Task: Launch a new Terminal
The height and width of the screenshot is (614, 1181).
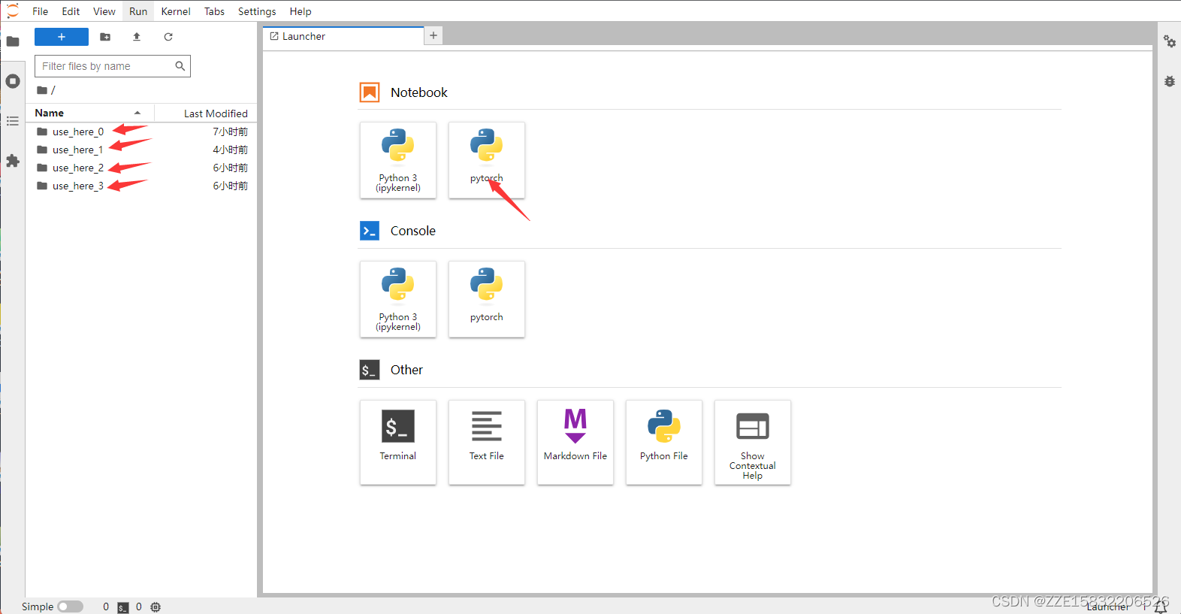Action: click(x=398, y=442)
